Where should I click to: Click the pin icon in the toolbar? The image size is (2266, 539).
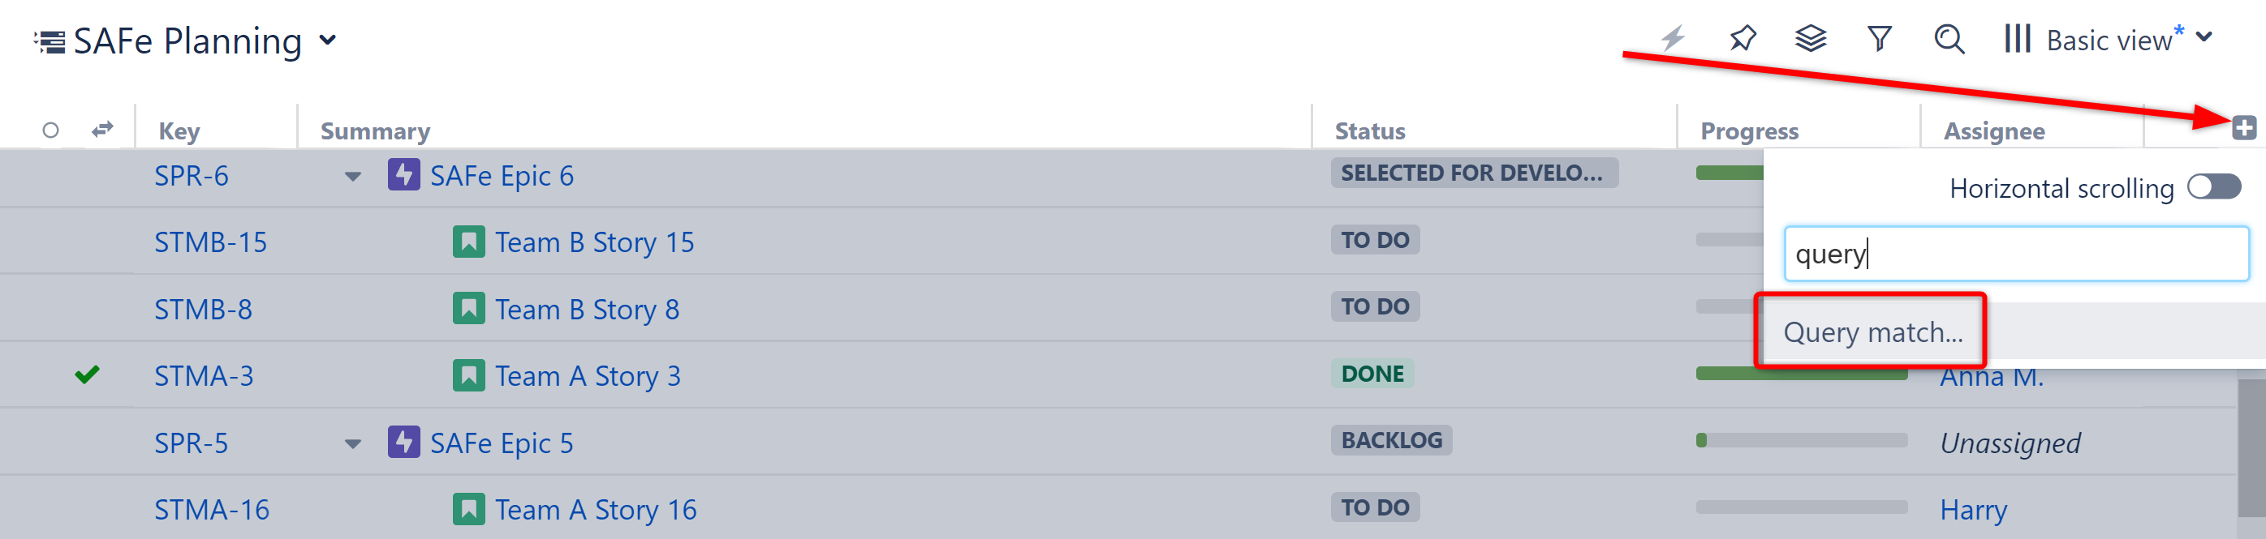point(1742,39)
